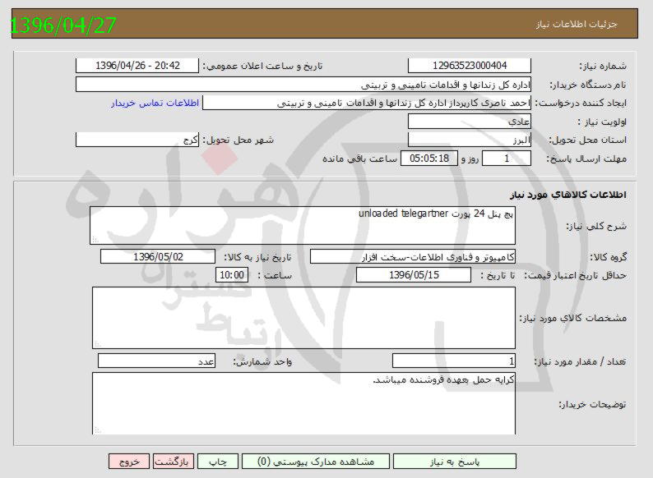Screen dimensions: 653x478
Task: Click the استان محل تحویل field (البرز)
Action: [x=470, y=140]
